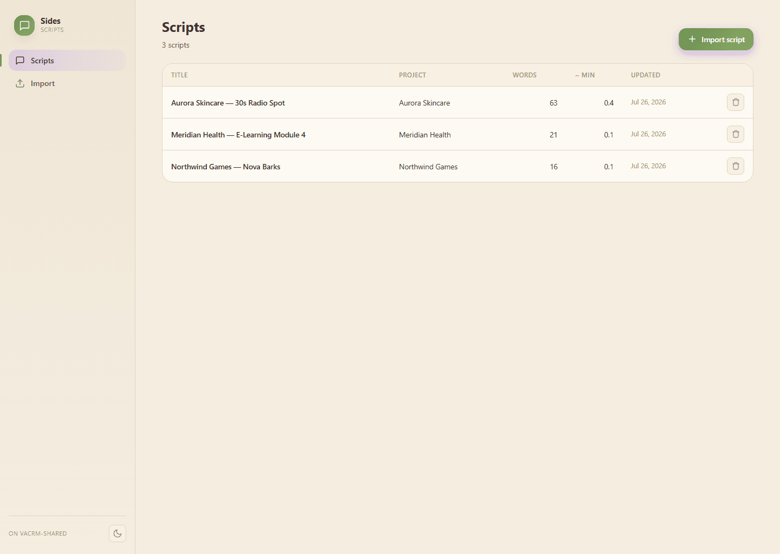The height and width of the screenshot is (554, 780).
Task: Delete the Meridian Health E-Learning script
Action: tap(735, 134)
